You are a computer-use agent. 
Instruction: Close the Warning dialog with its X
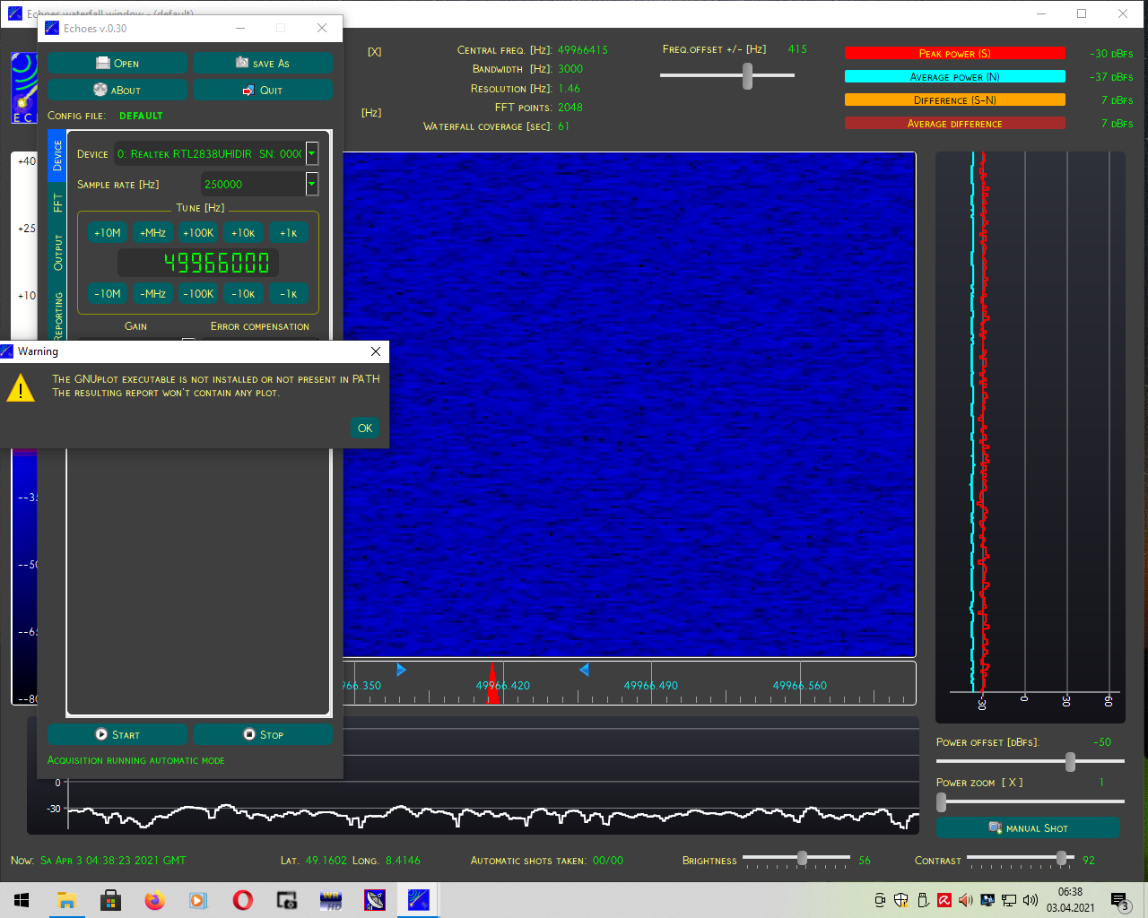(376, 351)
